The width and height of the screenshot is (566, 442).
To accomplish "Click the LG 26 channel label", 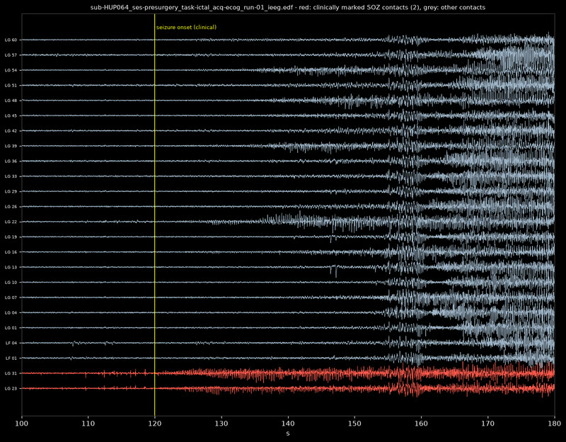I will 11,207.
